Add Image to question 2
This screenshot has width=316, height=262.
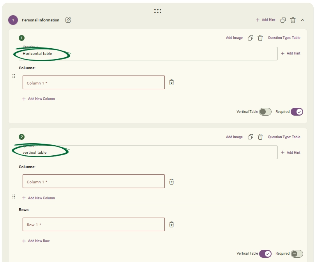(x=234, y=137)
